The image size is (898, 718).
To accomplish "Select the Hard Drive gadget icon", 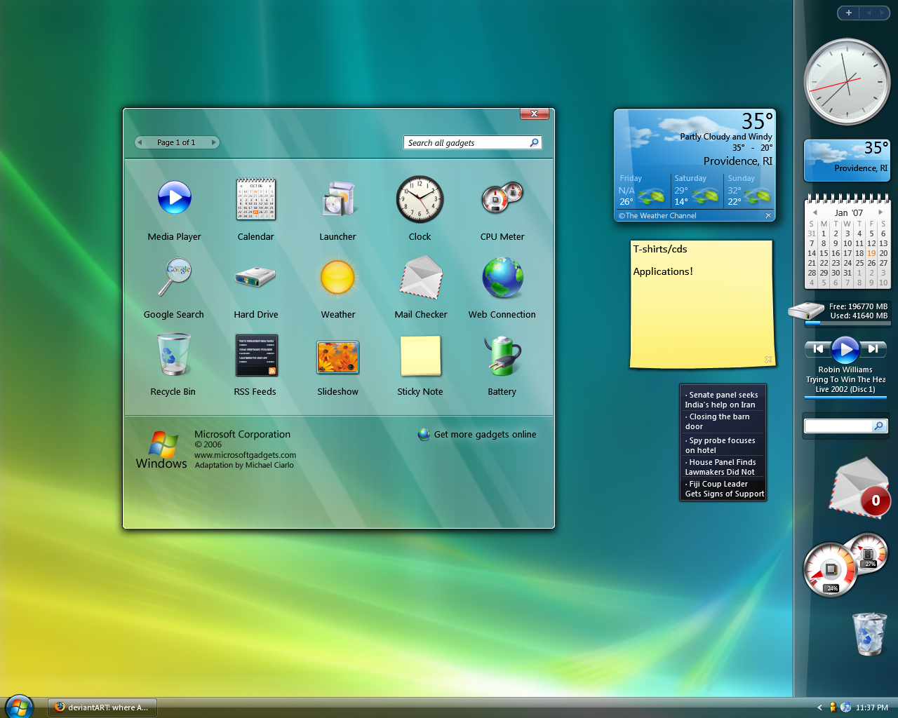I will (x=255, y=278).
